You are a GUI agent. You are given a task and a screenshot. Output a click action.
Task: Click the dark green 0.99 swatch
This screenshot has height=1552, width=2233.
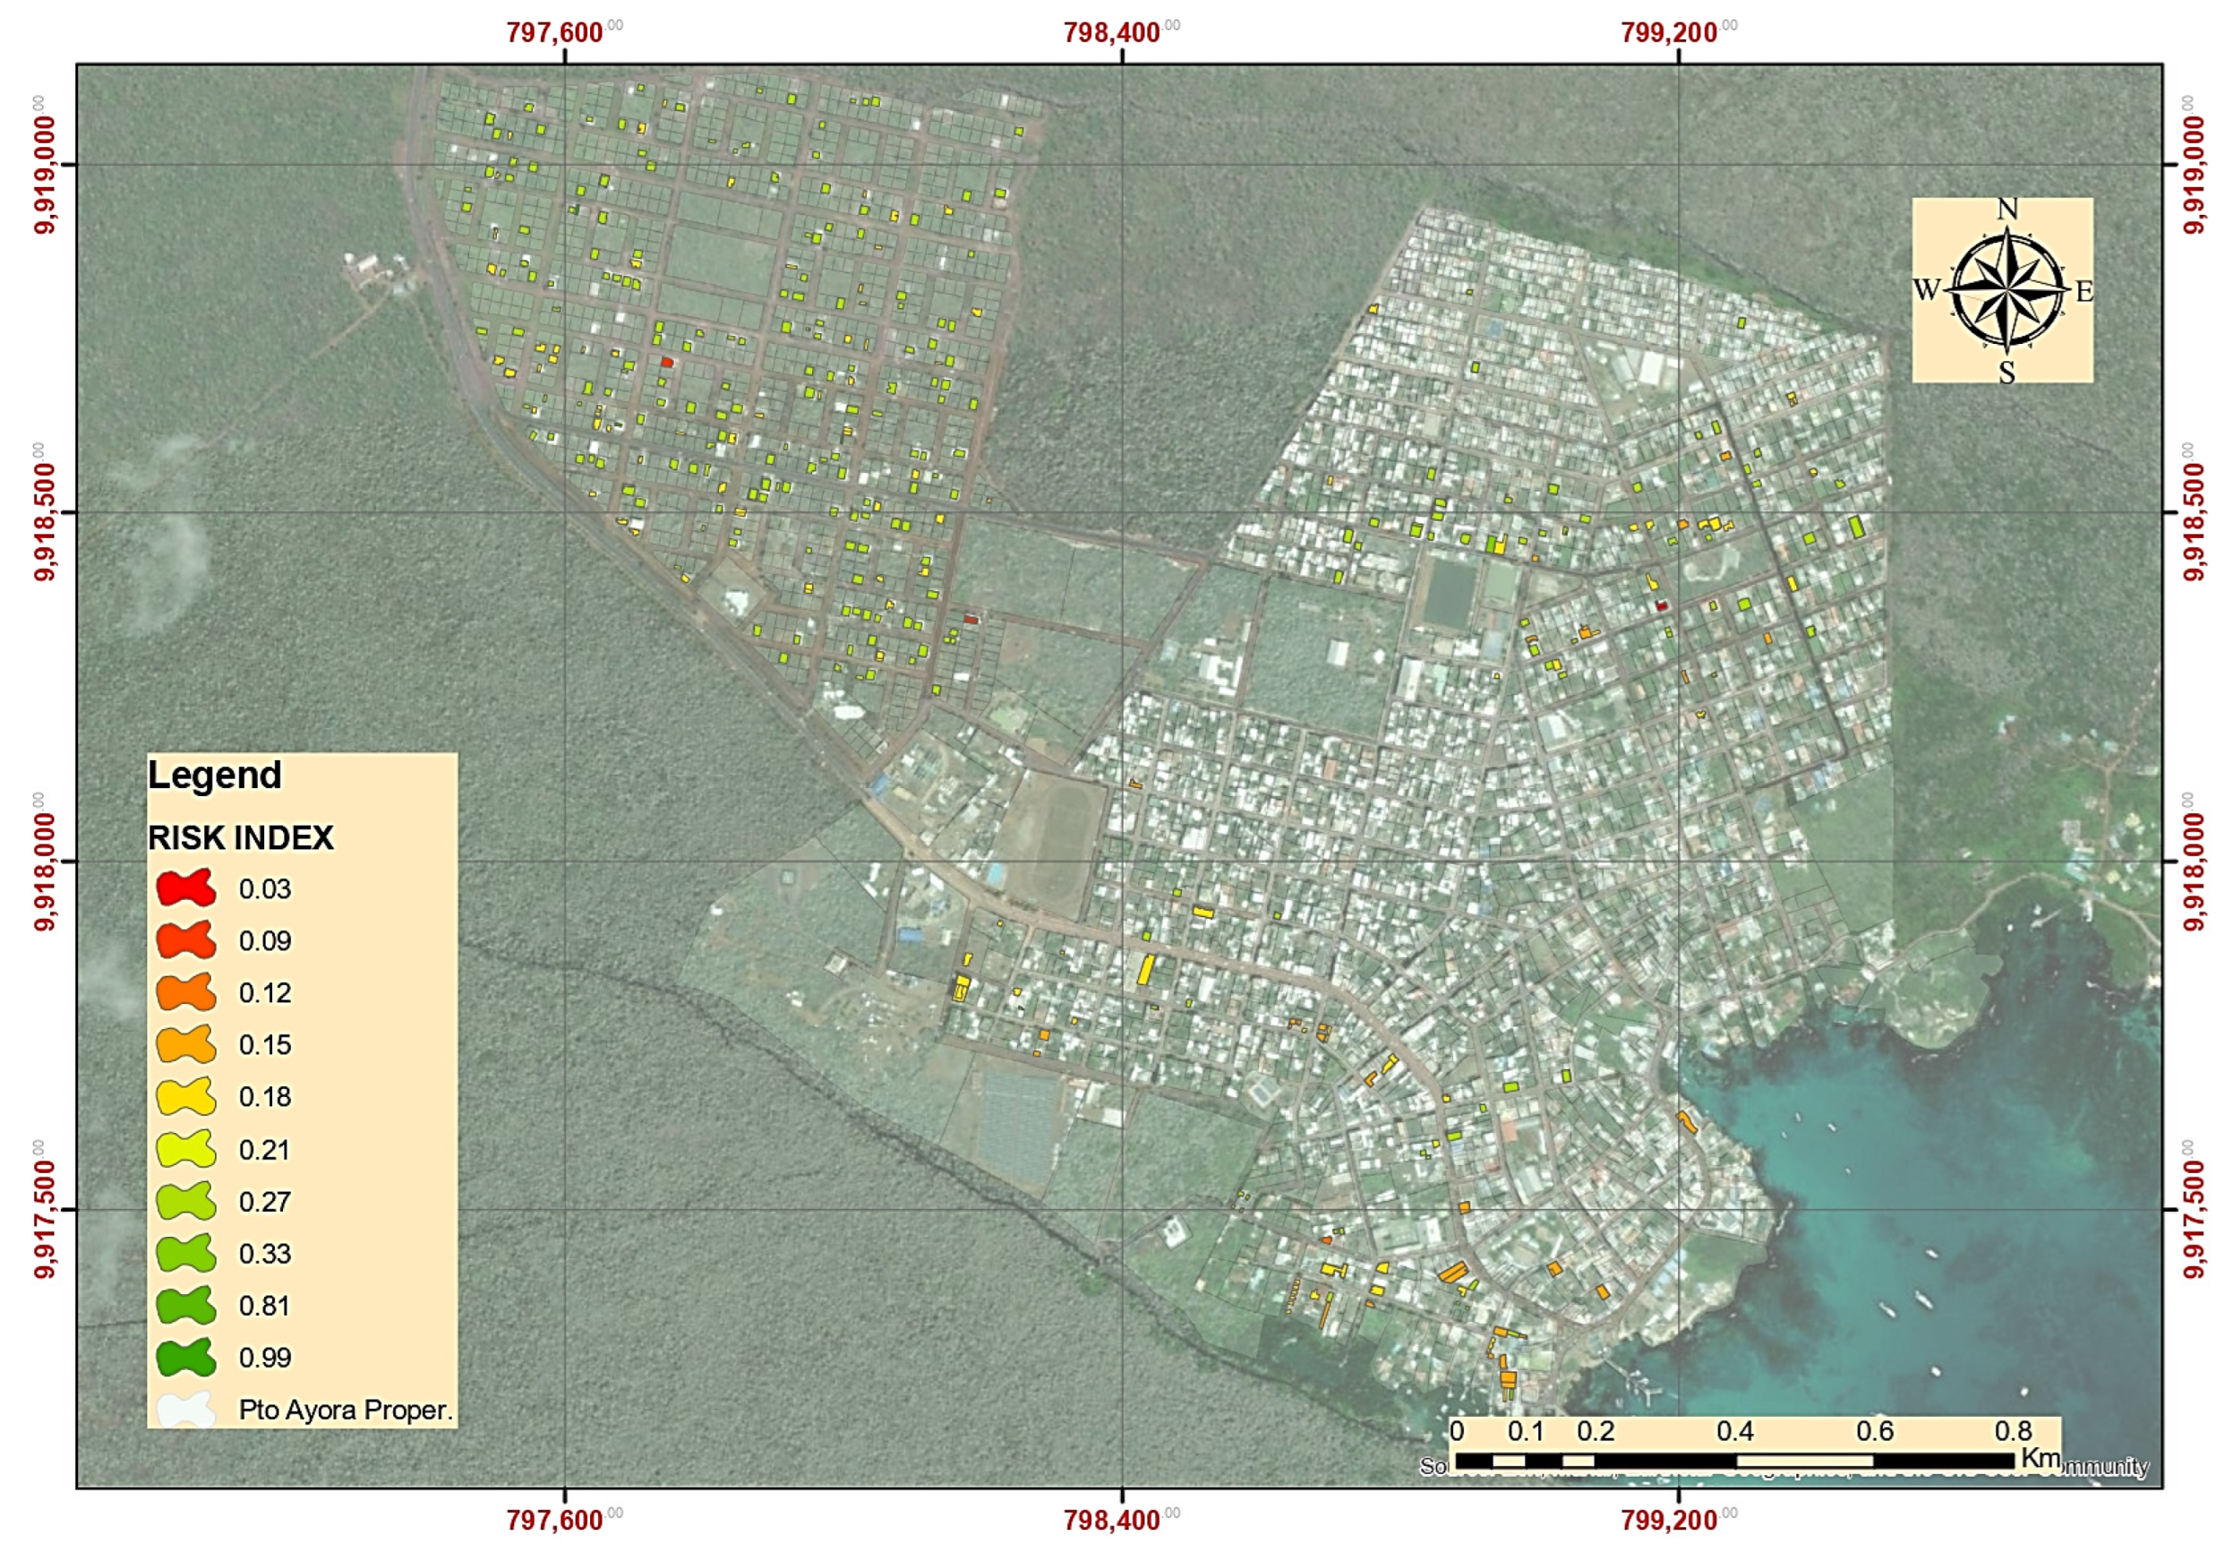[185, 1358]
